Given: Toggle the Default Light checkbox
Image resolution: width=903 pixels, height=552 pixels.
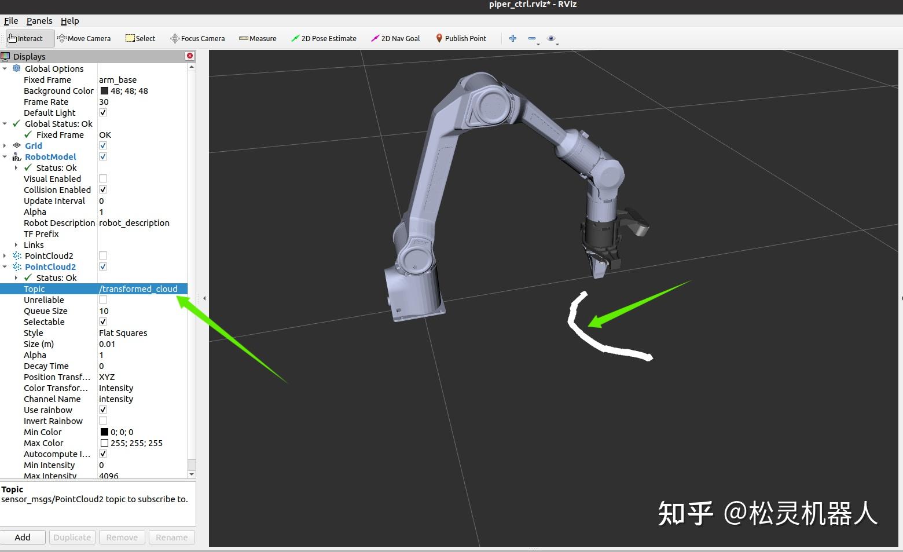Looking at the screenshot, I should click(x=103, y=112).
